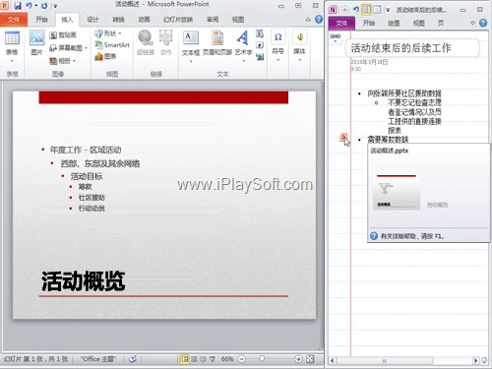Switch to the 开始 (Home) tab in PowerPoint

41,20
